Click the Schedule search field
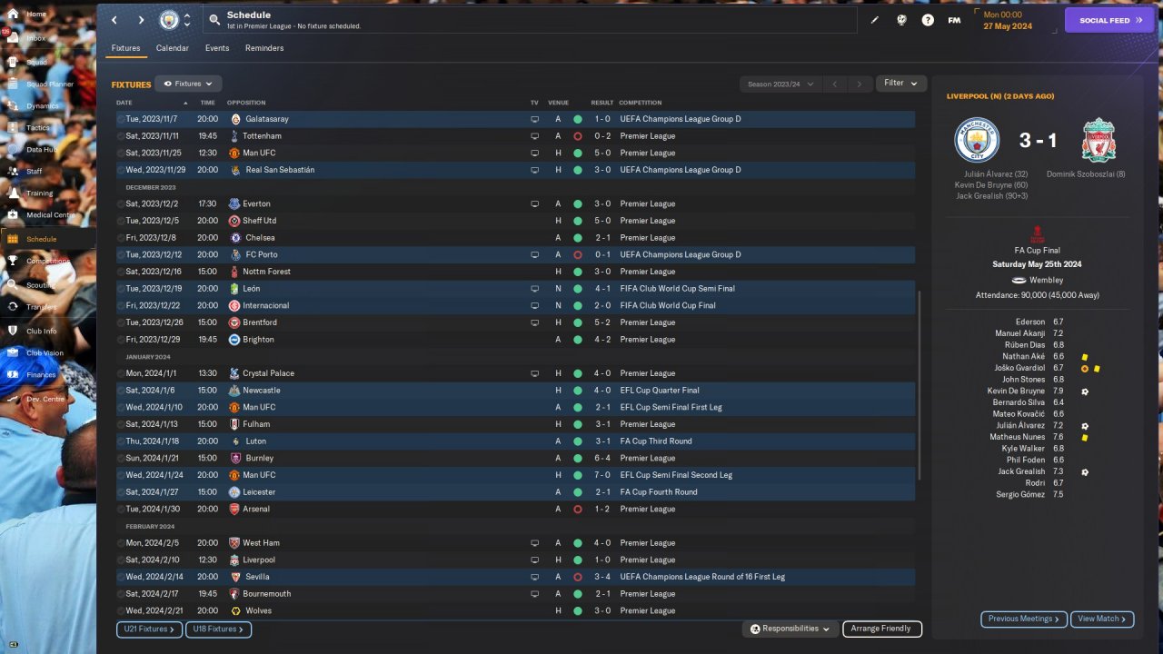Viewport: 1163px width, 654px height. point(530,20)
